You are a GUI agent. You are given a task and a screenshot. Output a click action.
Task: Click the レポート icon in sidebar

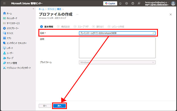click(4, 48)
